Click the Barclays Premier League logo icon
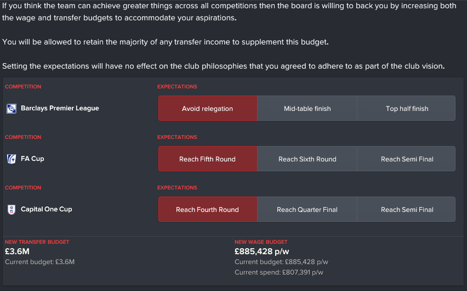This screenshot has width=467, height=291. click(12, 109)
